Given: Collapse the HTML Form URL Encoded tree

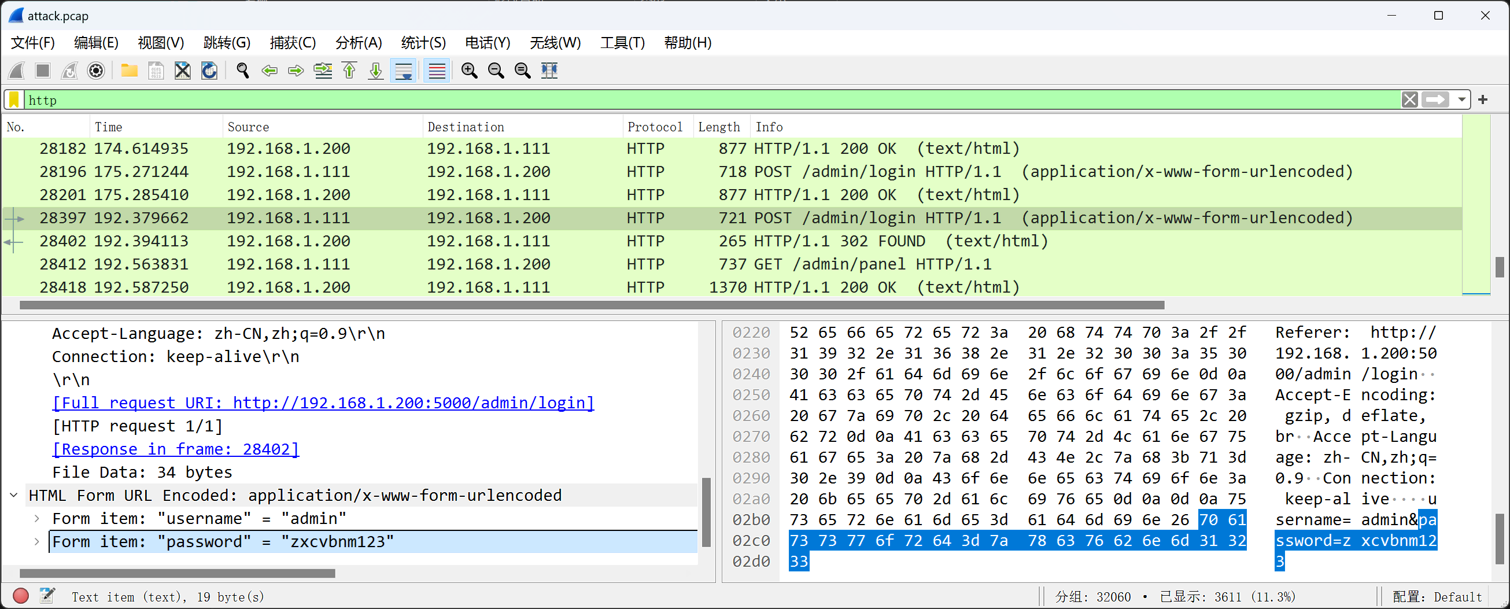Looking at the screenshot, I should (14, 495).
